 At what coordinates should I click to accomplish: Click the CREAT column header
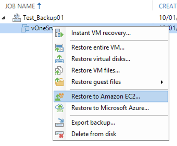pos(168,6)
